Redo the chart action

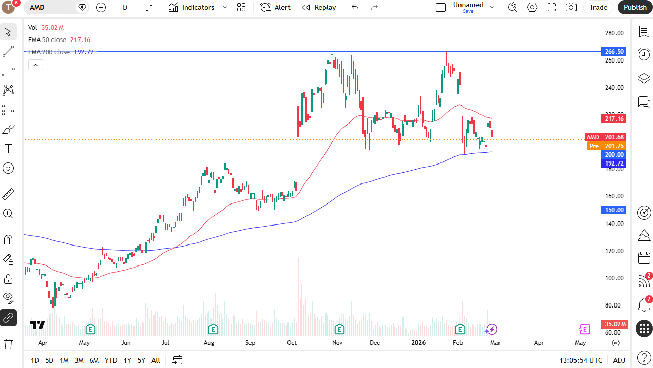(374, 7)
